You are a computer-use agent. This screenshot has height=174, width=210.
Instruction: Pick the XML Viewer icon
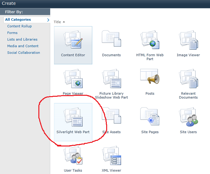click(x=111, y=155)
